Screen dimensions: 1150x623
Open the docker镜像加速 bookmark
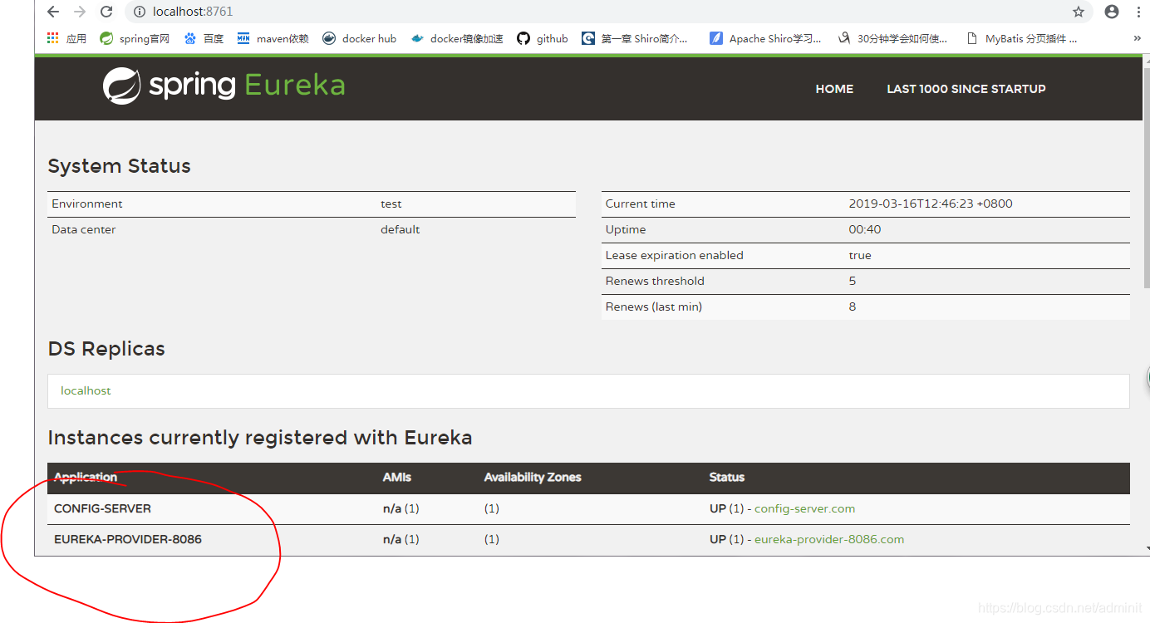[457, 38]
